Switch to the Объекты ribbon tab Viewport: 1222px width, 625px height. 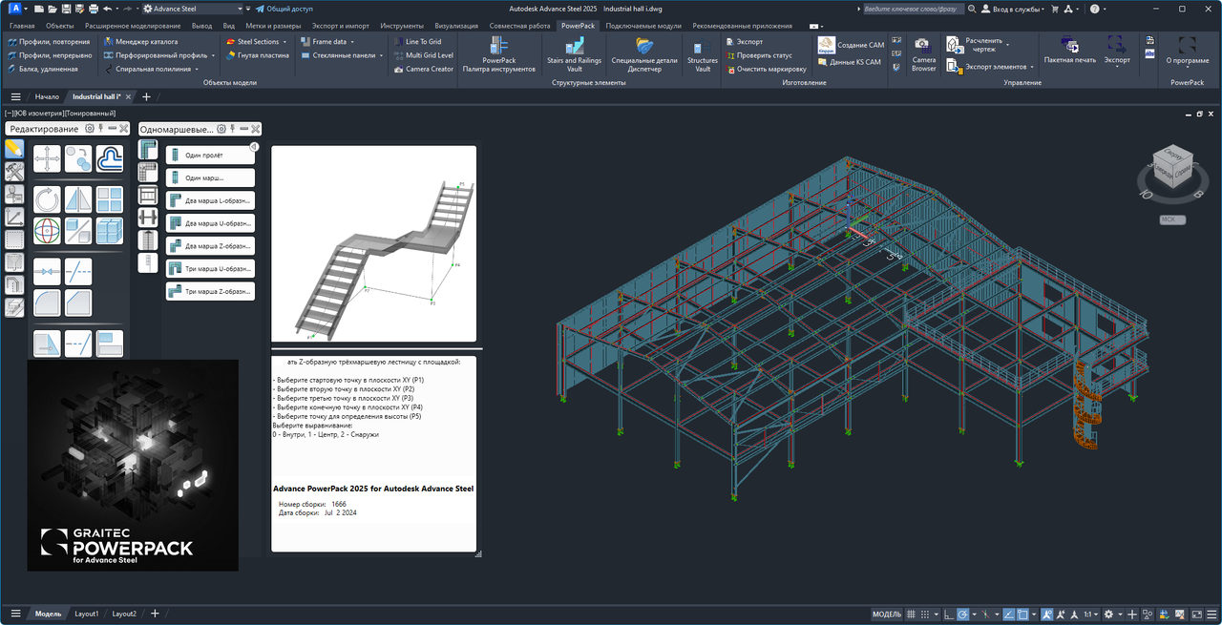pyautogui.click(x=59, y=26)
